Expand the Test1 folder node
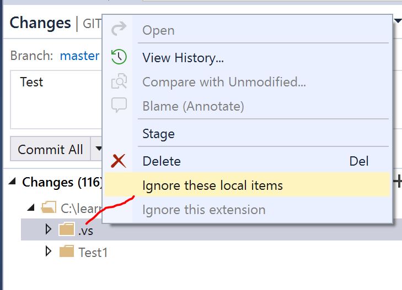402x290 pixels. (49, 252)
